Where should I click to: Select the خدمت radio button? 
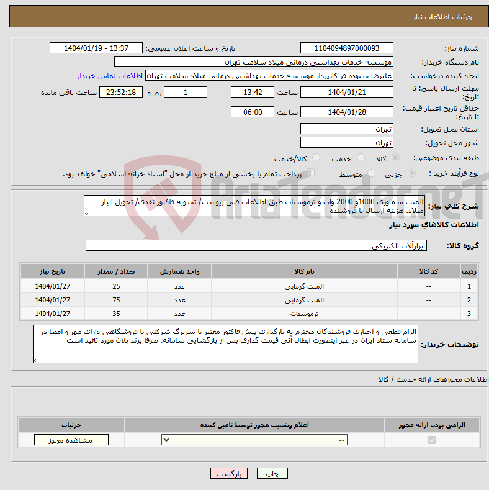(361, 158)
